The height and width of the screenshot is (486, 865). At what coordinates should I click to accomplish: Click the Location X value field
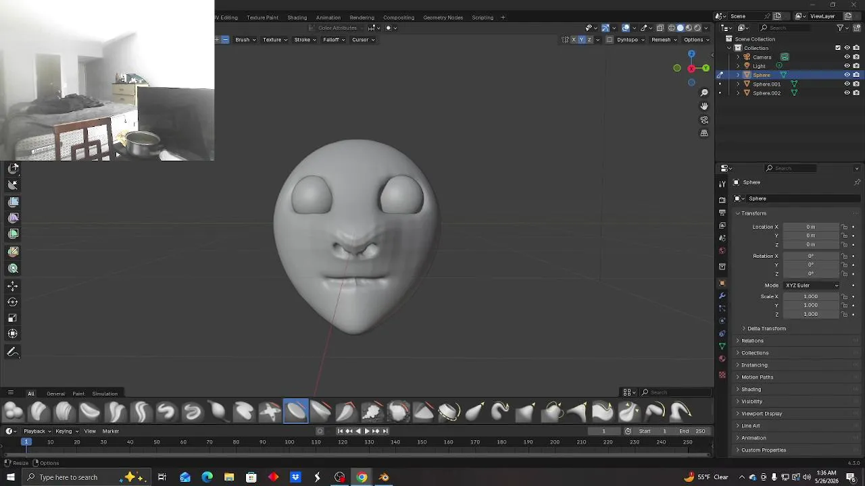tap(811, 227)
